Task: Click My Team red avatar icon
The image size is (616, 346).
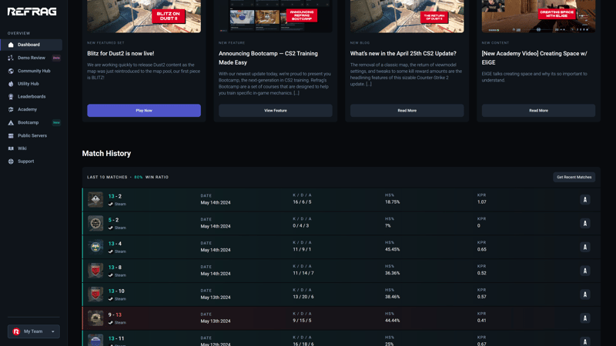Action: click(16, 331)
